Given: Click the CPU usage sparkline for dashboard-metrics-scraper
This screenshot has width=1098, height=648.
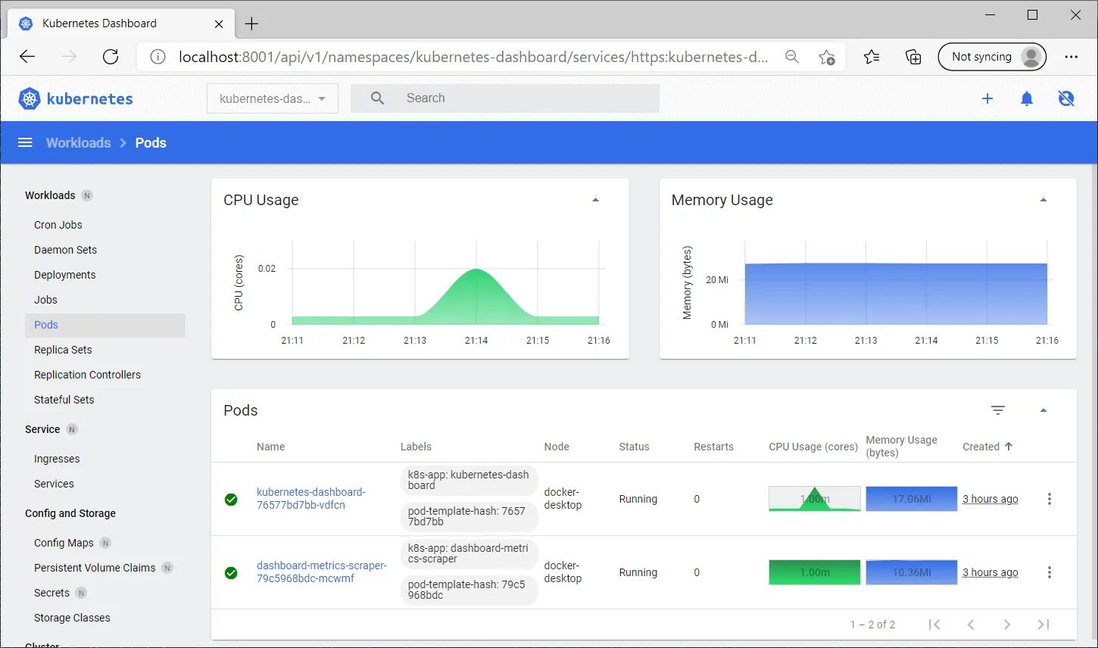Looking at the screenshot, I should click(x=814, y=572).
